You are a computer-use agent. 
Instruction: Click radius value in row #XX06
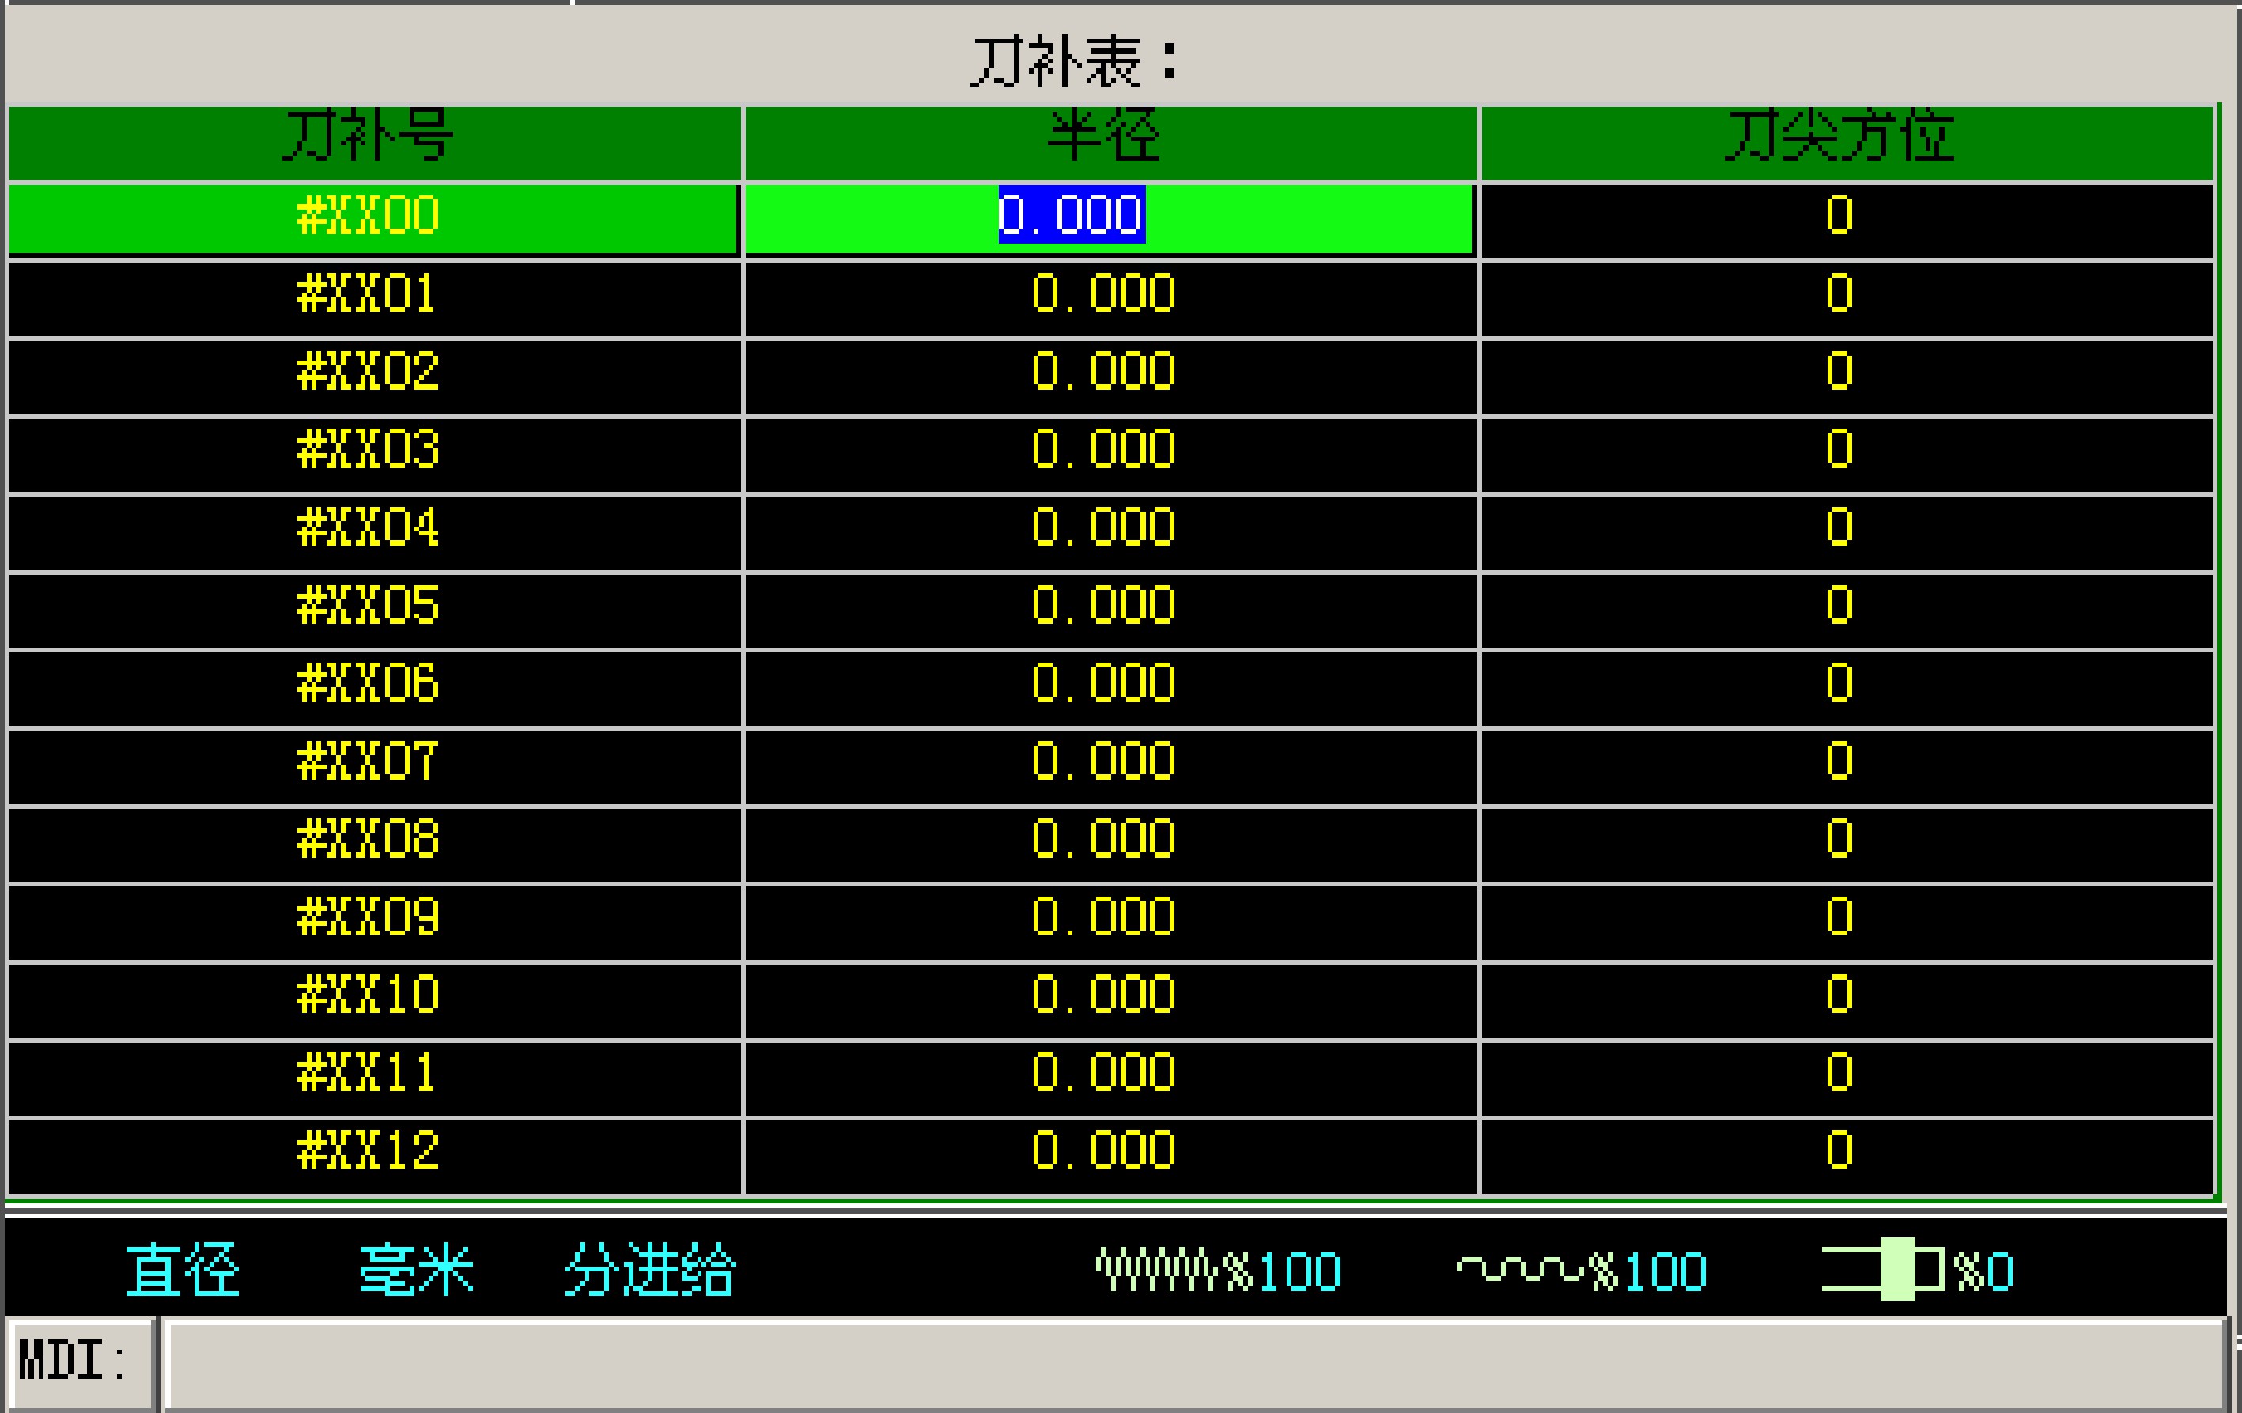click(1110, 689)
